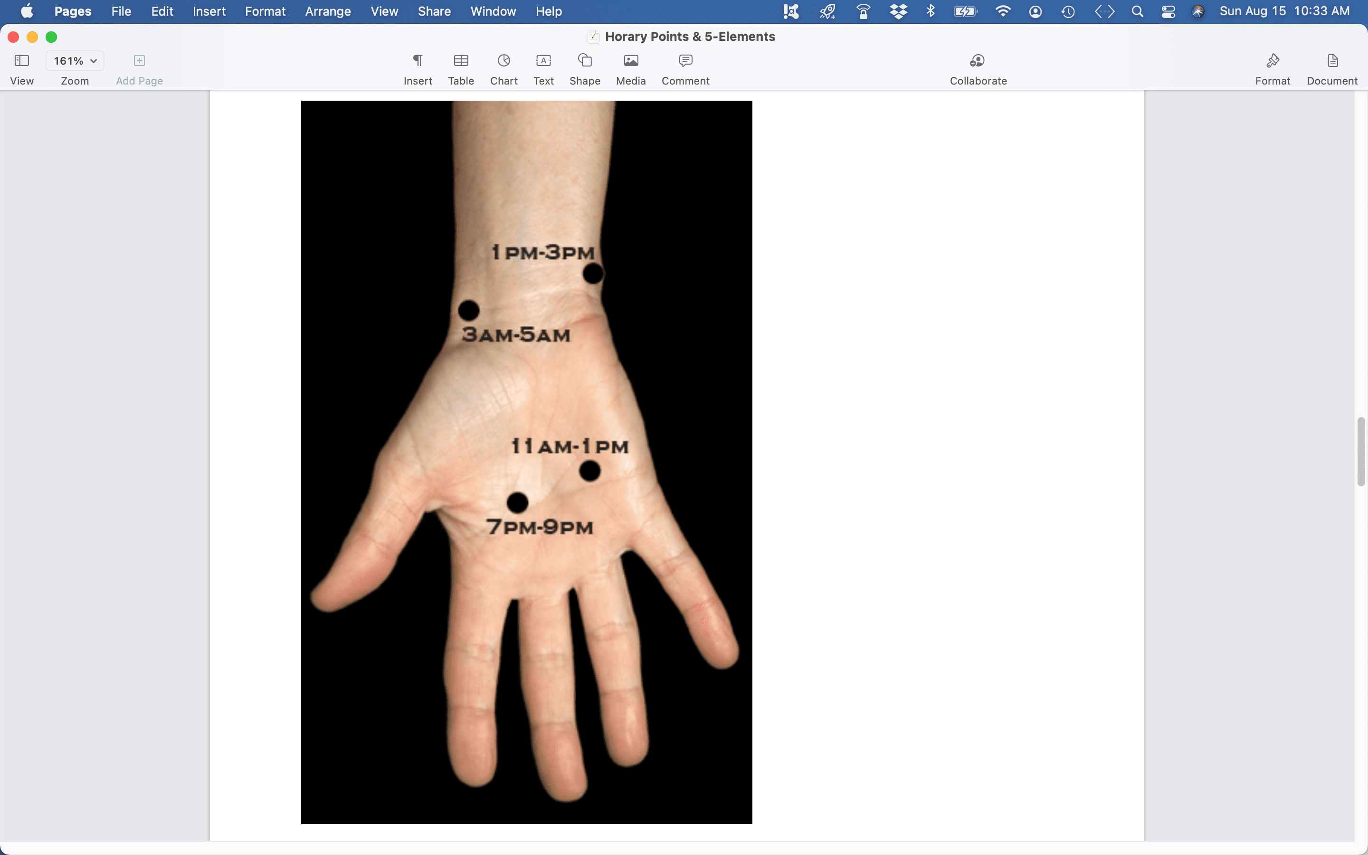
Task: Add a Comment from the toolbar
Action: pyautogui.click(x=685, y=60)
